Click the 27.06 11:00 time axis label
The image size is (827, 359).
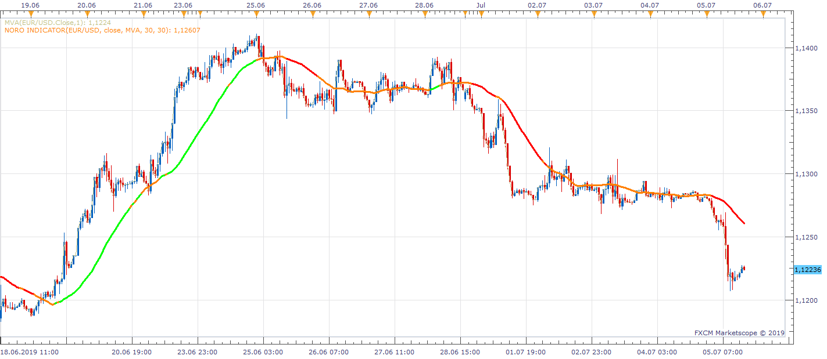[395, 352]
